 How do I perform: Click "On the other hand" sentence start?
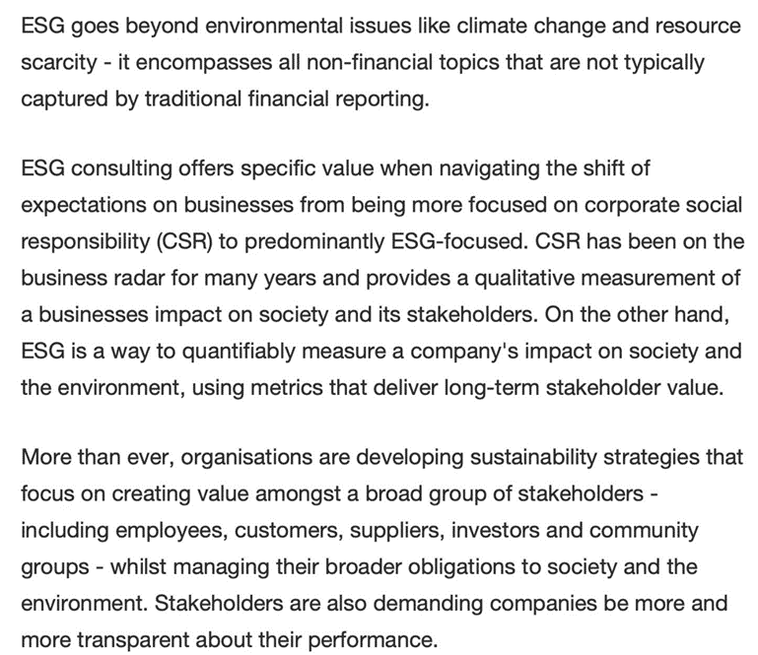[636, 314]
